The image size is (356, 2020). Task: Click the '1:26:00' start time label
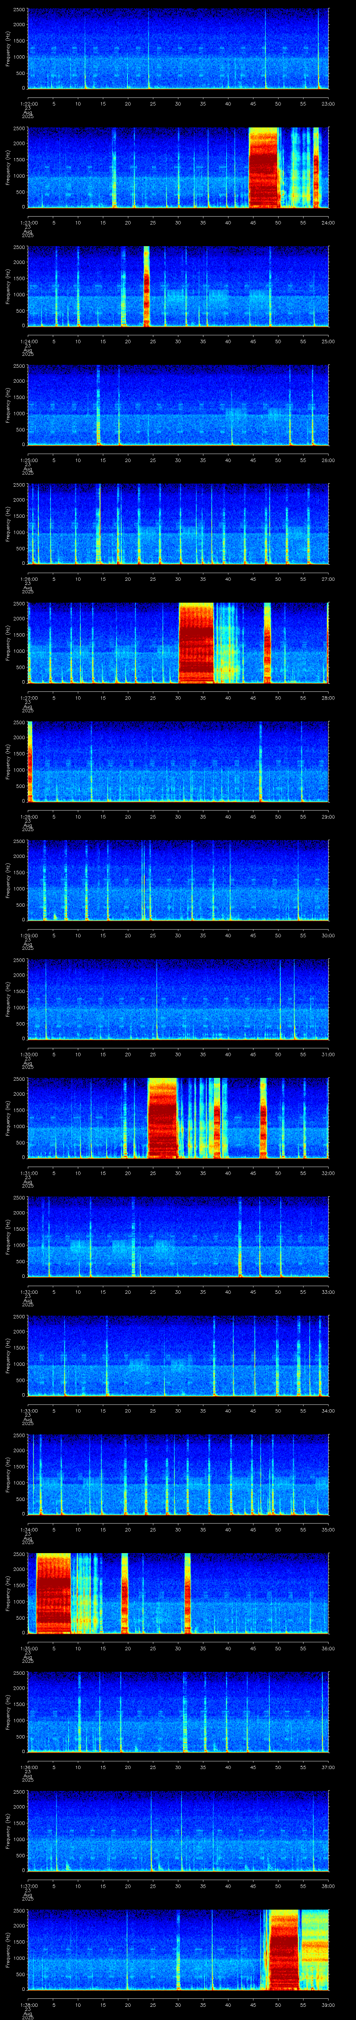coord(28,579)
